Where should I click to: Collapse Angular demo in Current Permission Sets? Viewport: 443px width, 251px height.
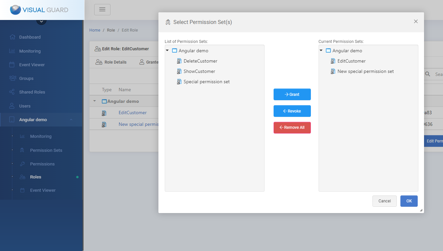321,51
